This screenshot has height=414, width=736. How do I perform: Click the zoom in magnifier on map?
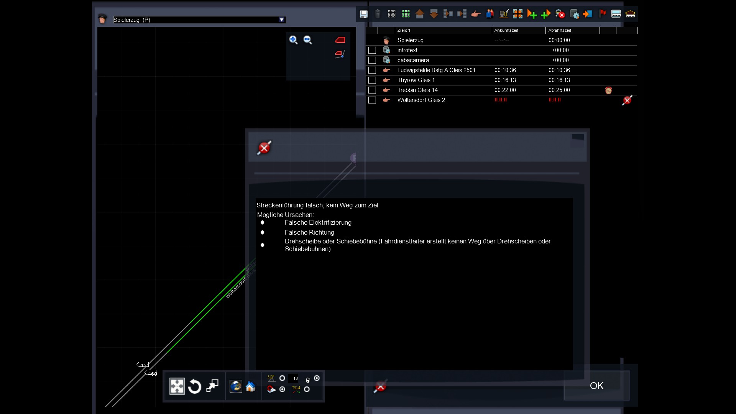293,40
